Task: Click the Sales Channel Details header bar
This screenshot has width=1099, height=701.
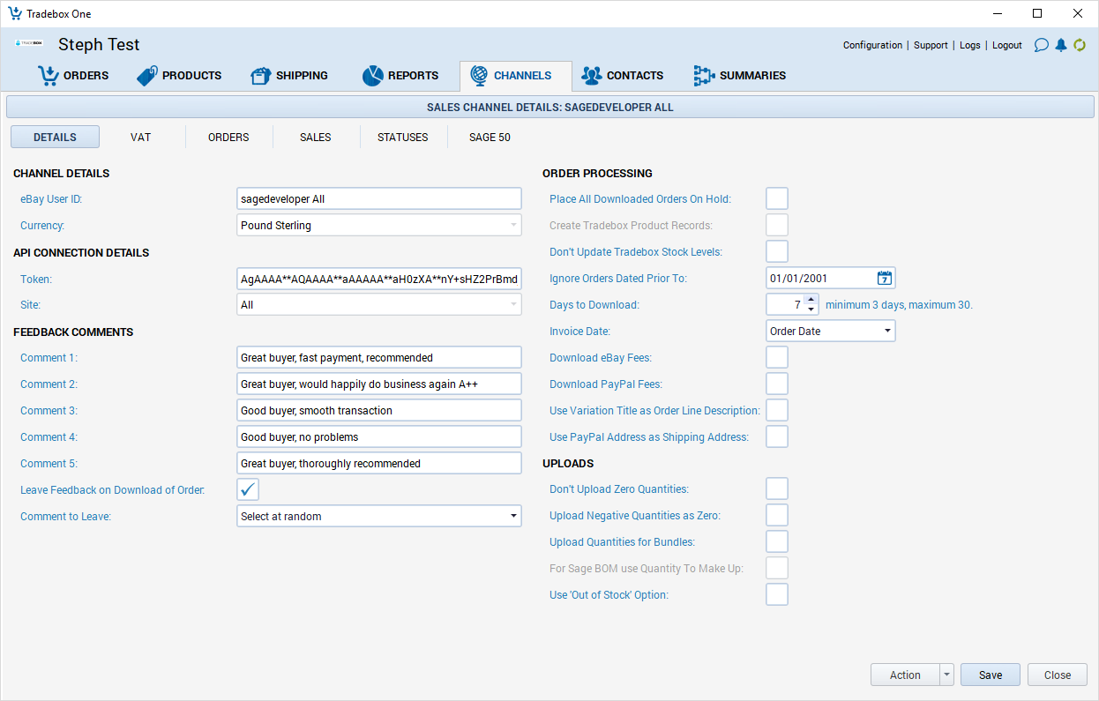Action: pyautogui.click(x=549, y=107)
